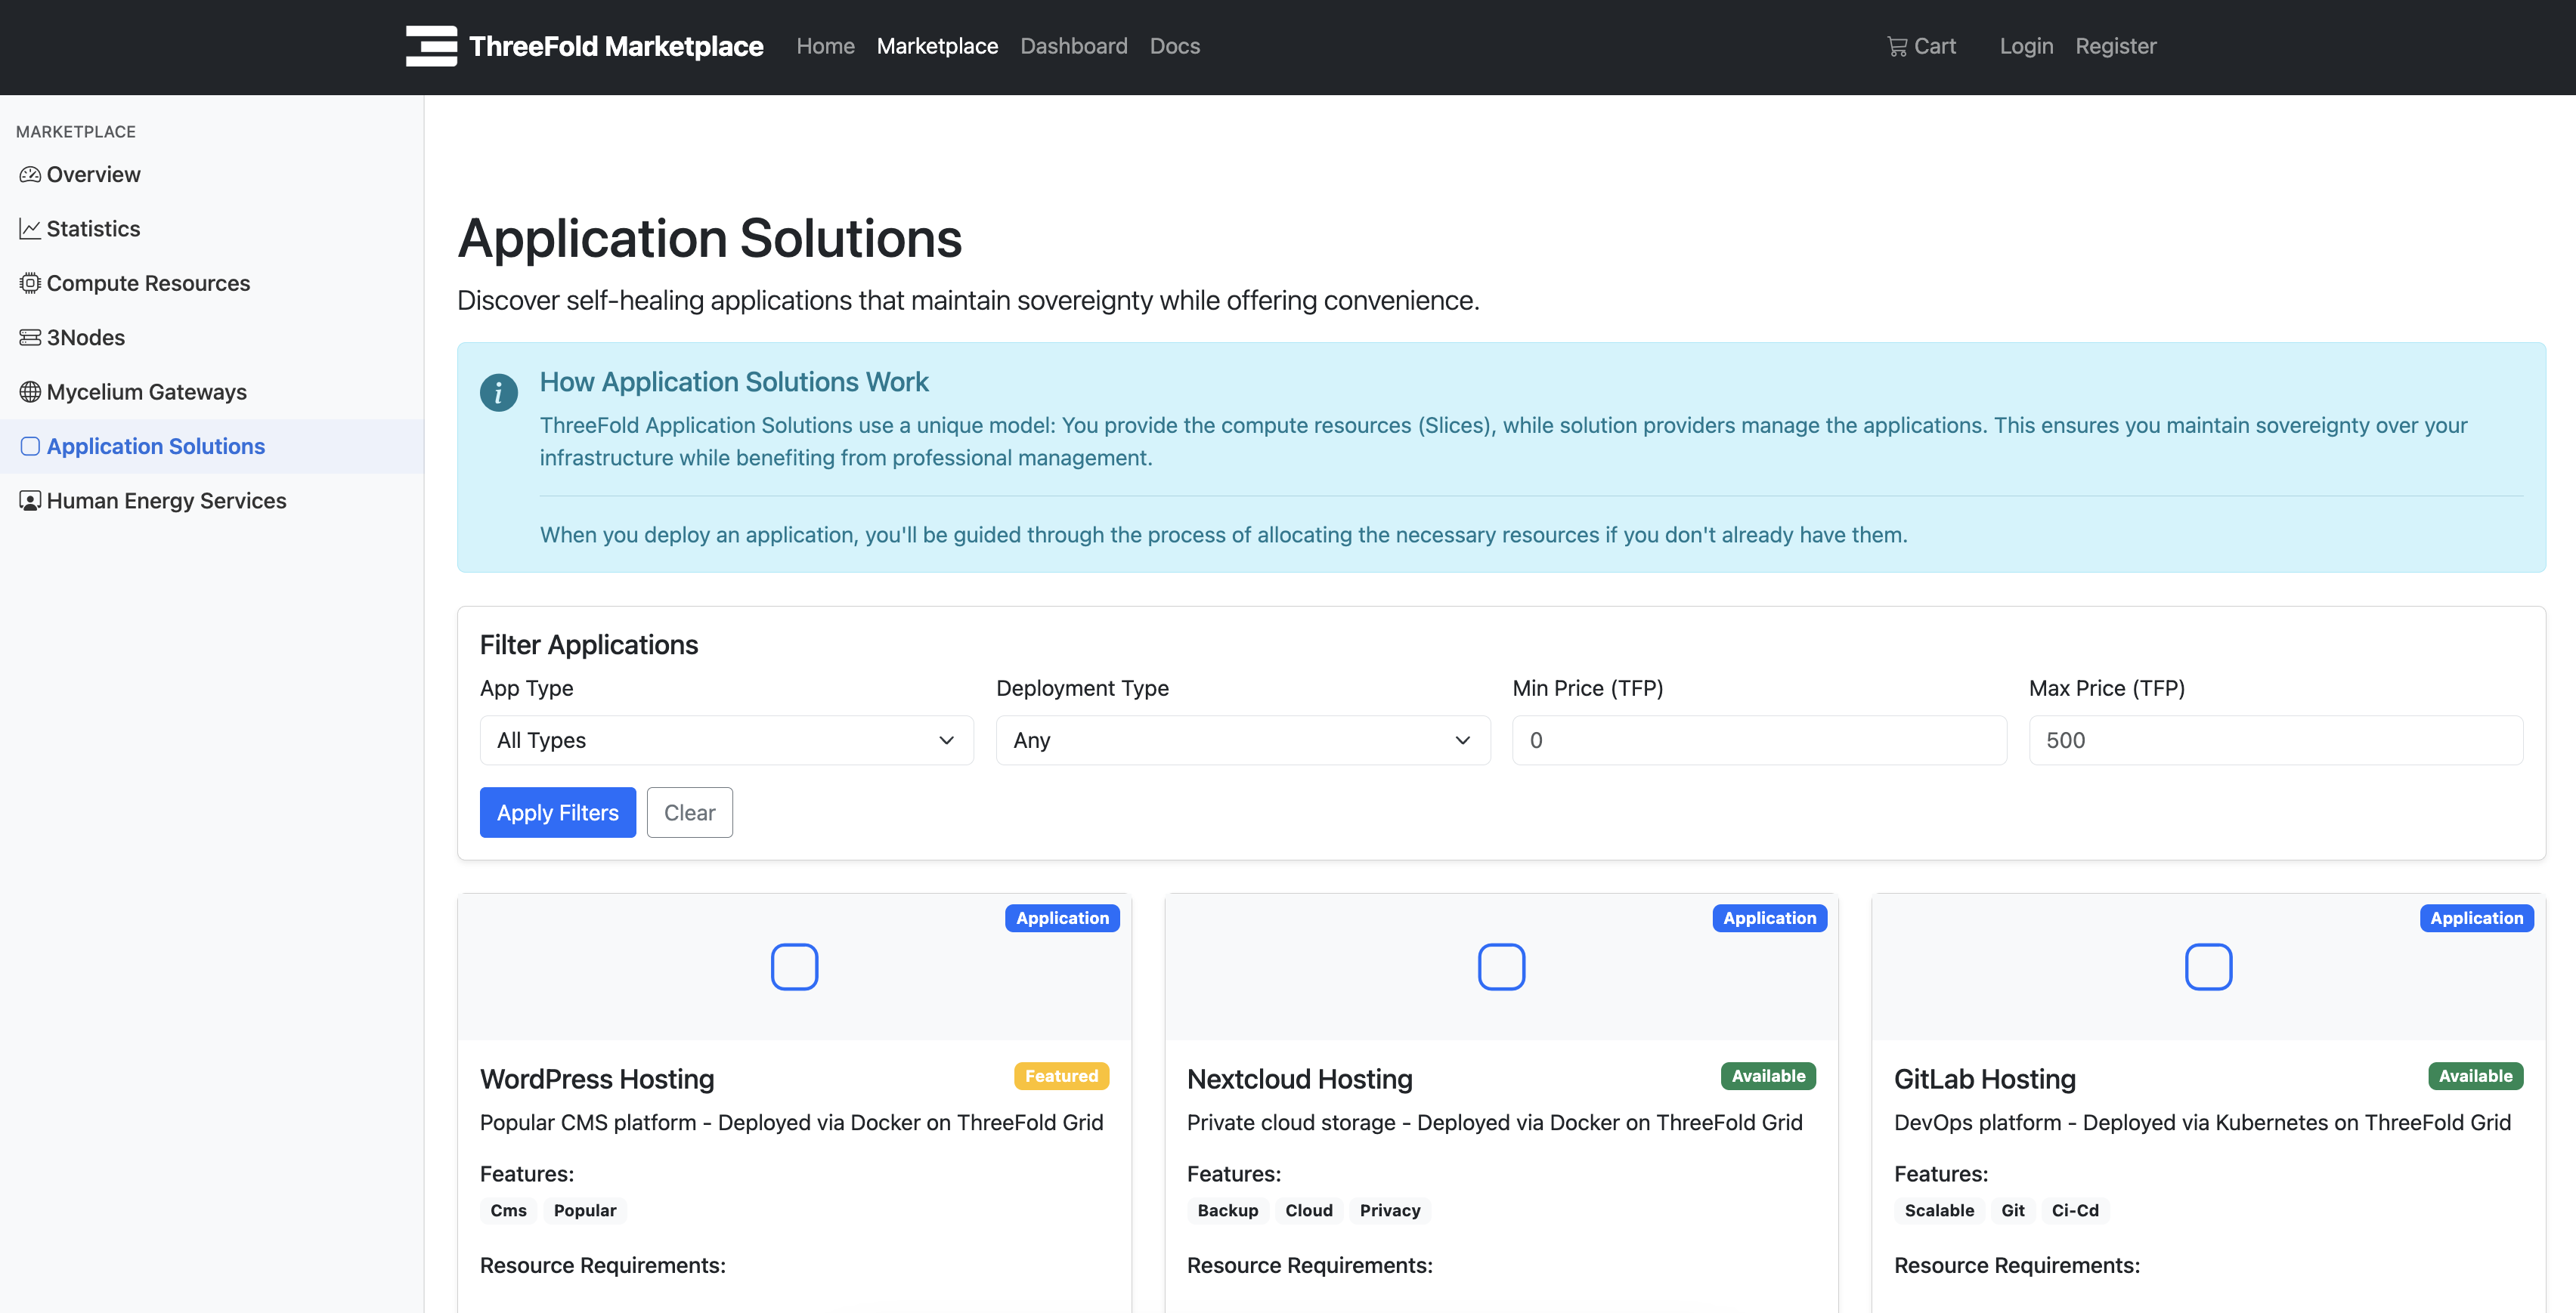Click the Filter Applications heading
This screenshot has height=1313, width=2576.
(x=589, y=644)
